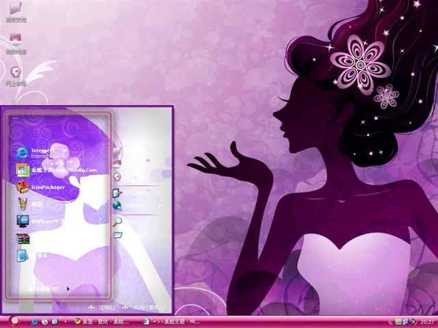The width and height of the screenshot is (438, 328).
Task: Launch Internet Explorer from Quick Launch
Action: [x=35, y=322]
